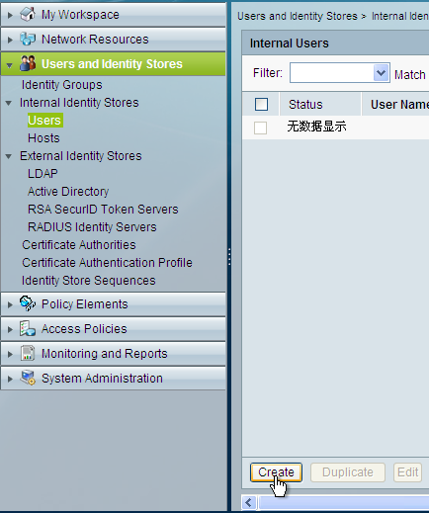Select Users under Internal Identity Stores
Screen dimensions: 429x513
(x=44, y=121)
